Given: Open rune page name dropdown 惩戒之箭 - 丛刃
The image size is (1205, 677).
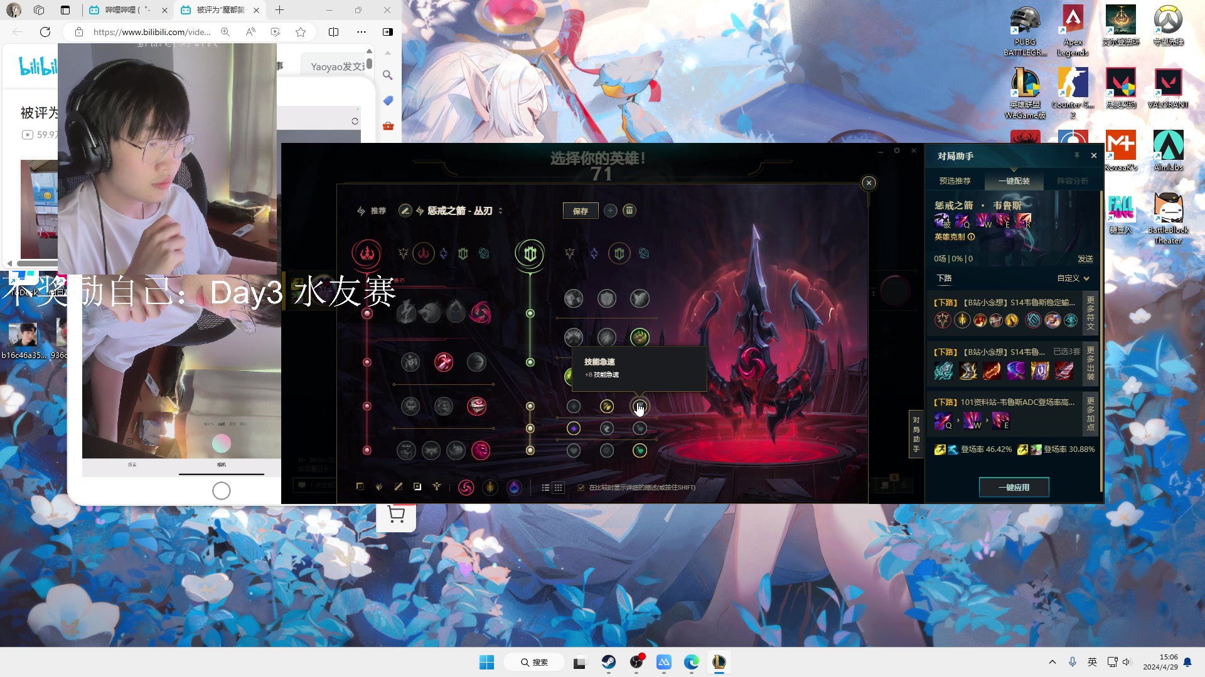Looking at the screenshot, I should click(x=464, y=211).
